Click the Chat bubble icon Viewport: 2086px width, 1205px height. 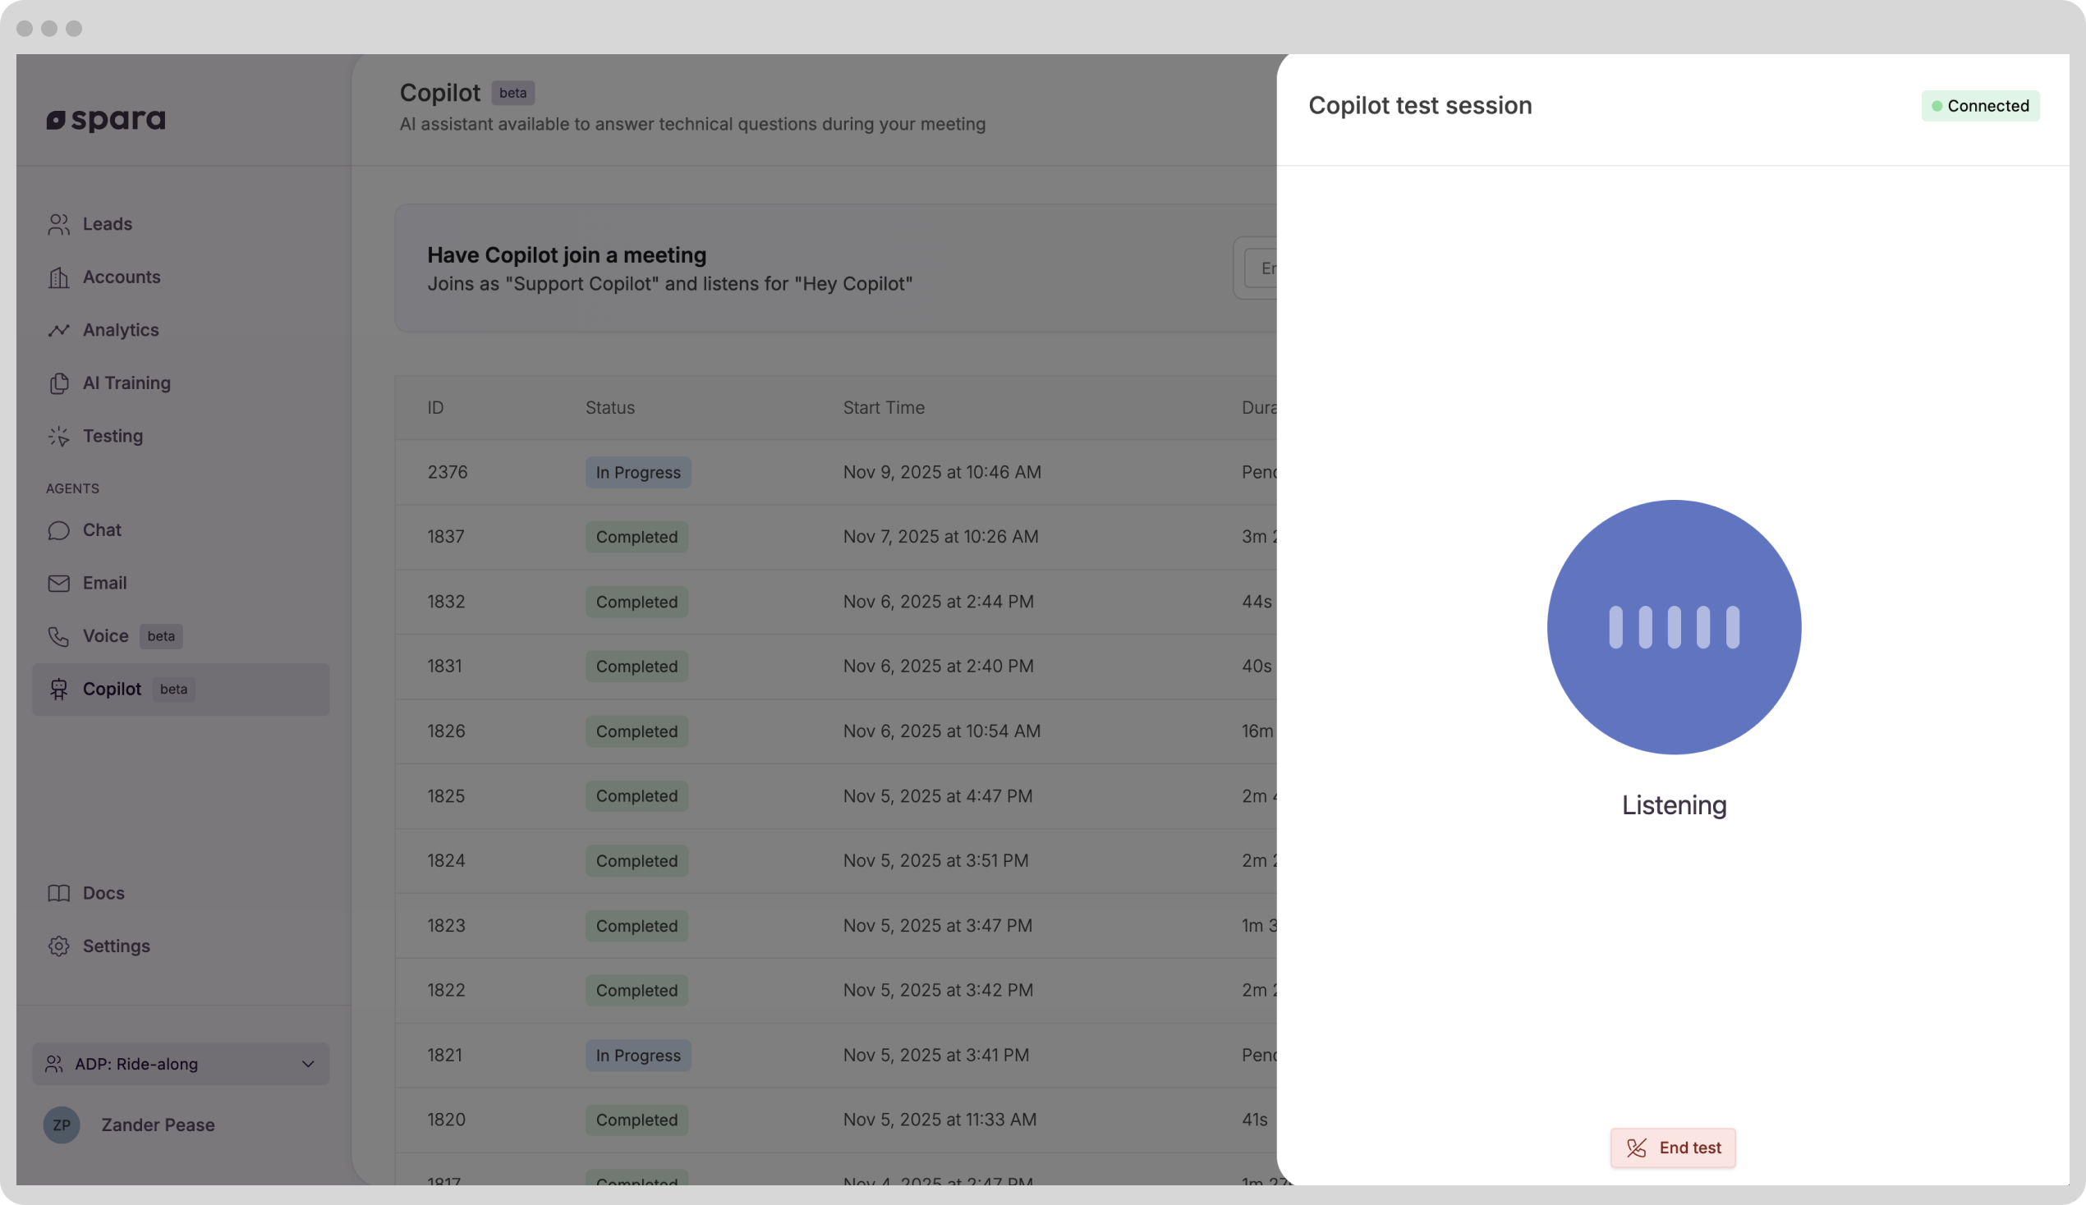tap(58, 530)
